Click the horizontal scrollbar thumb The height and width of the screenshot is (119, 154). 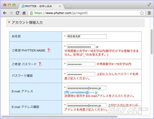pos(59,117)
